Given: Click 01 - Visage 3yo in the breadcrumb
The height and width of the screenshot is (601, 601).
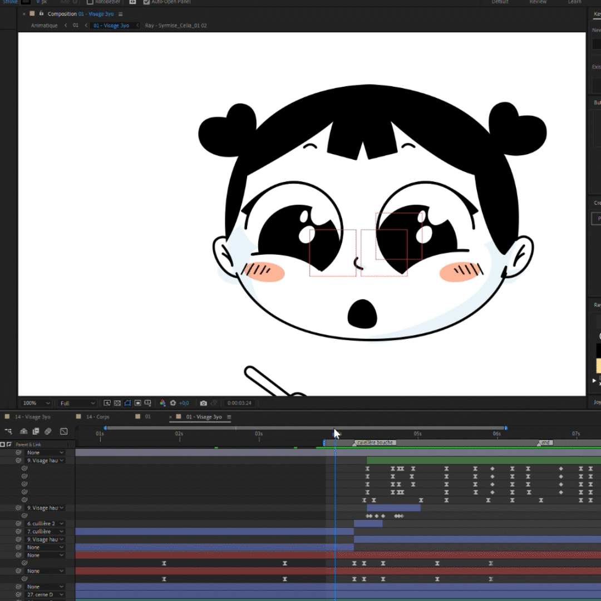Looking at the screenshot, I should 111,26.
